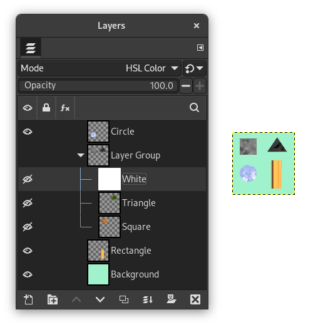Click the Circle layer name

pyautogui.click(x=123, y=132)
